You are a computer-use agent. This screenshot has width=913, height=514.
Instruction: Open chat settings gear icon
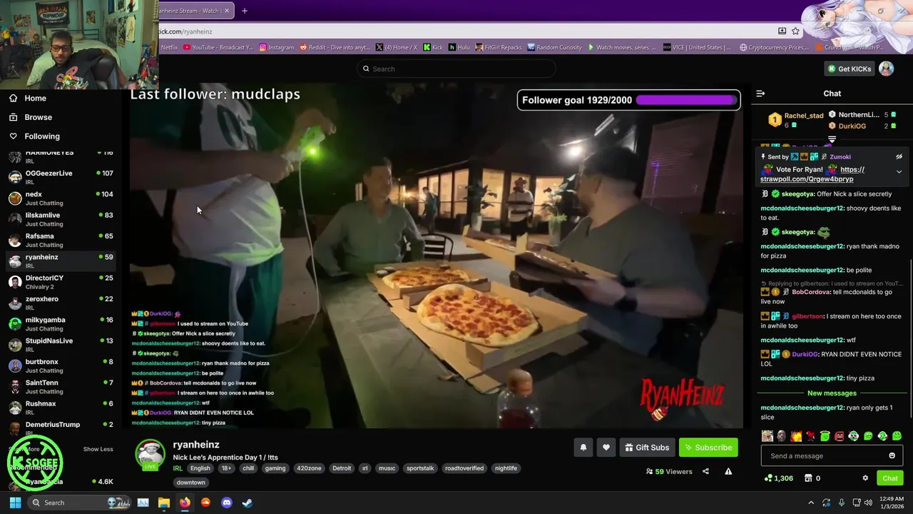pos(865,478)
